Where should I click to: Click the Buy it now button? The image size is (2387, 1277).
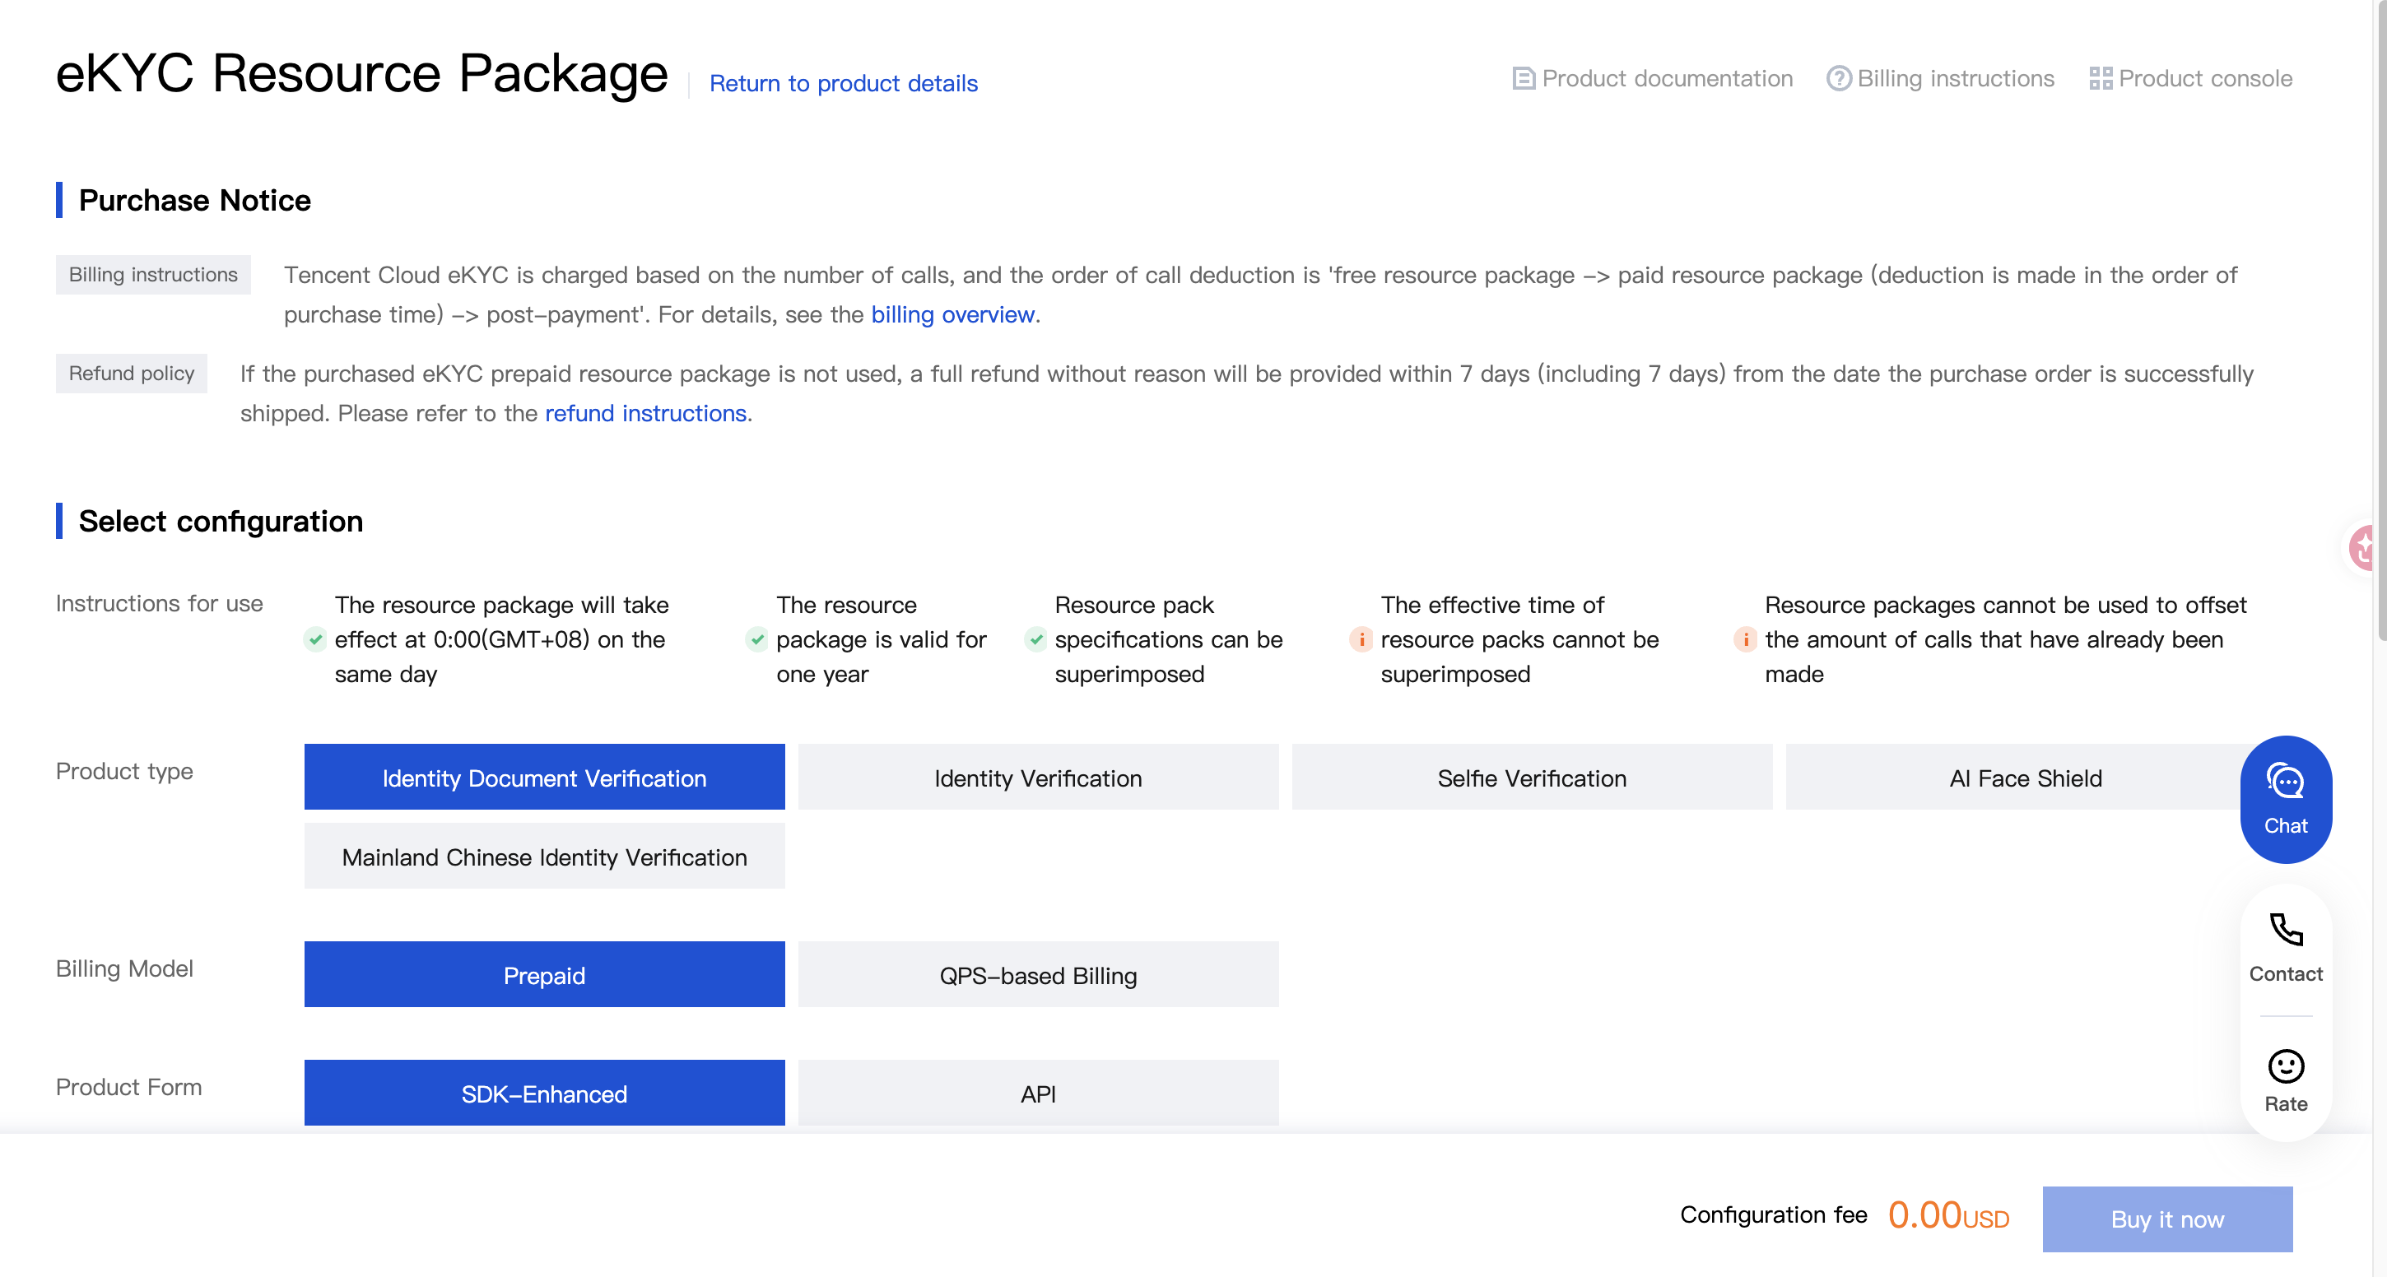[x=2166, y=1219]
